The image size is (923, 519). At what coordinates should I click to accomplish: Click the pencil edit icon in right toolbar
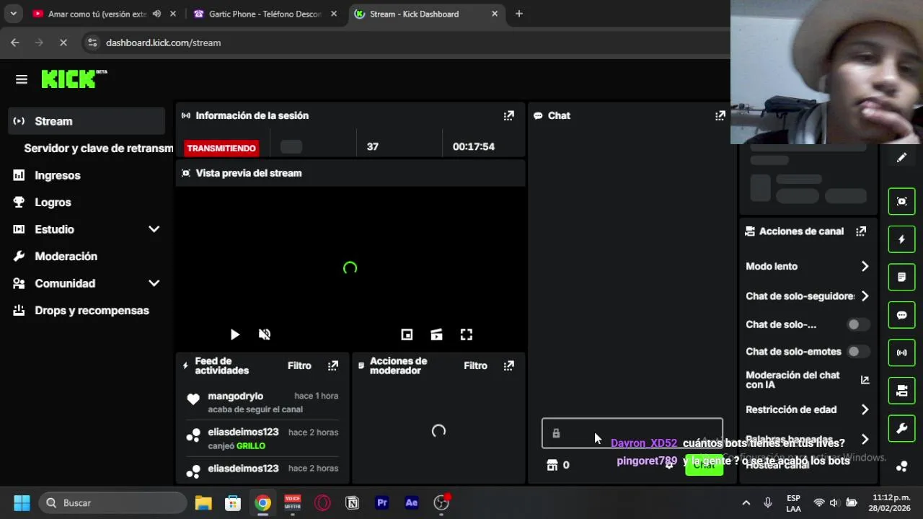(901, 158)
